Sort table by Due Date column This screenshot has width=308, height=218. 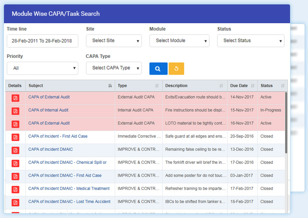coord(241,86)
